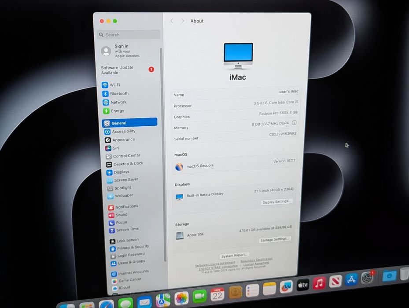Open Sound settings in sidebar
This screenshot has height=308, width=409.
pyautogui.click(x=118, y=215)
